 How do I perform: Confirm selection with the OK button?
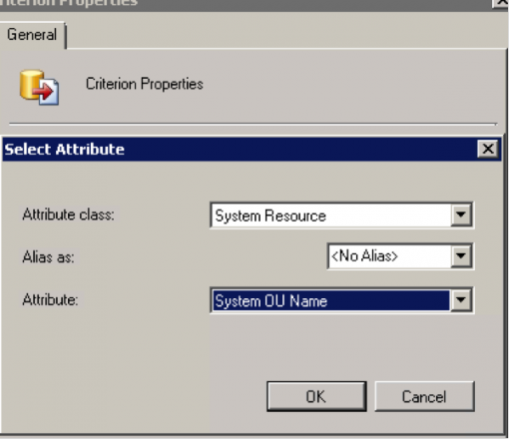tap(316, 396)
